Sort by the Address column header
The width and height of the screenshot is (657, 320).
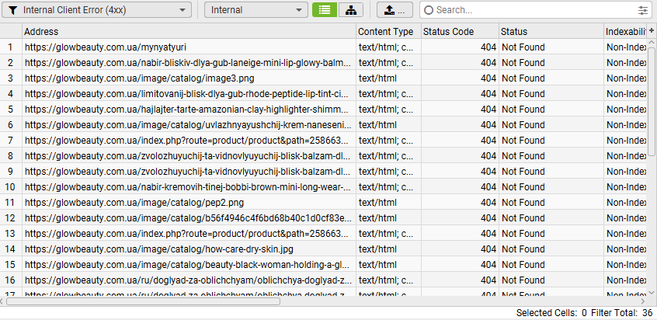tap(189, 31)
